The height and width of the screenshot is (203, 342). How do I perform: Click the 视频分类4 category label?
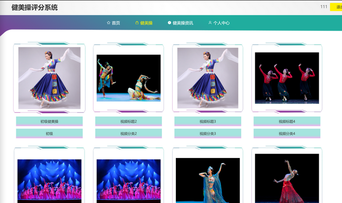tap(287, 133)
